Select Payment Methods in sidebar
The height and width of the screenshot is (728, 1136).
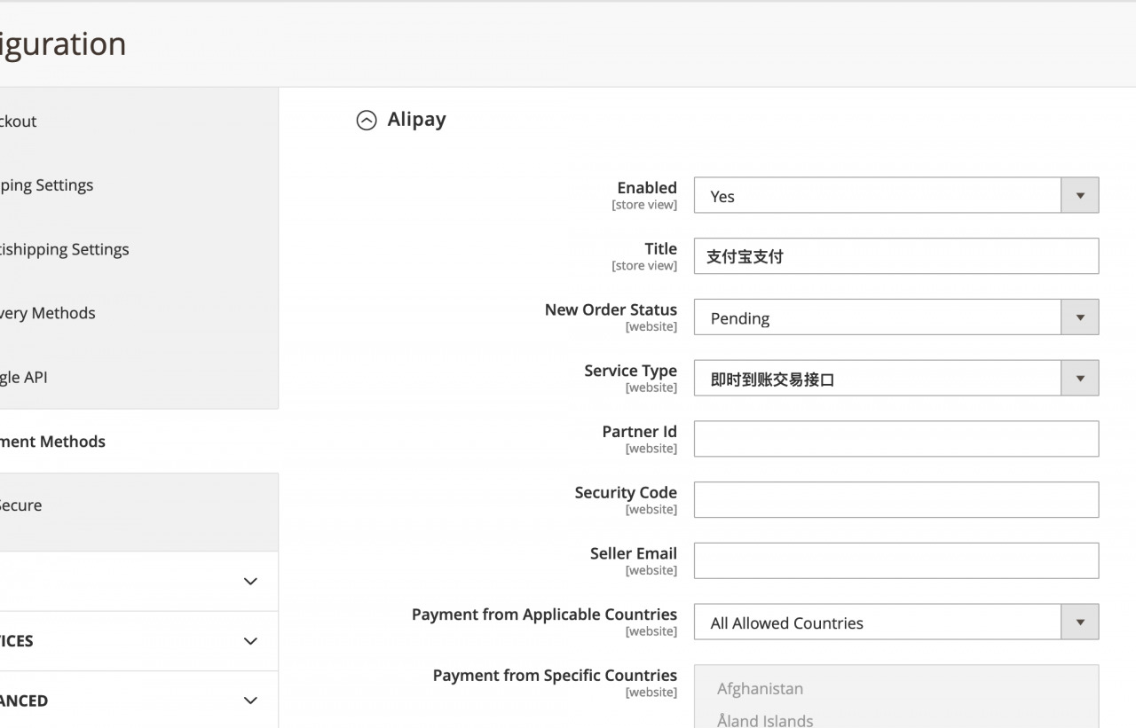52,442
